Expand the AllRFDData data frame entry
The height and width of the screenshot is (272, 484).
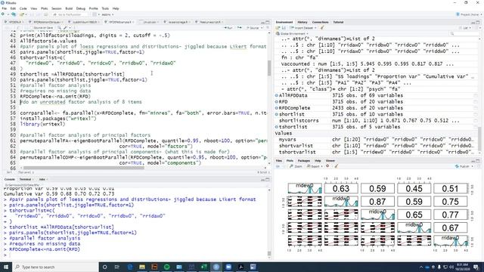coord(277,96)
